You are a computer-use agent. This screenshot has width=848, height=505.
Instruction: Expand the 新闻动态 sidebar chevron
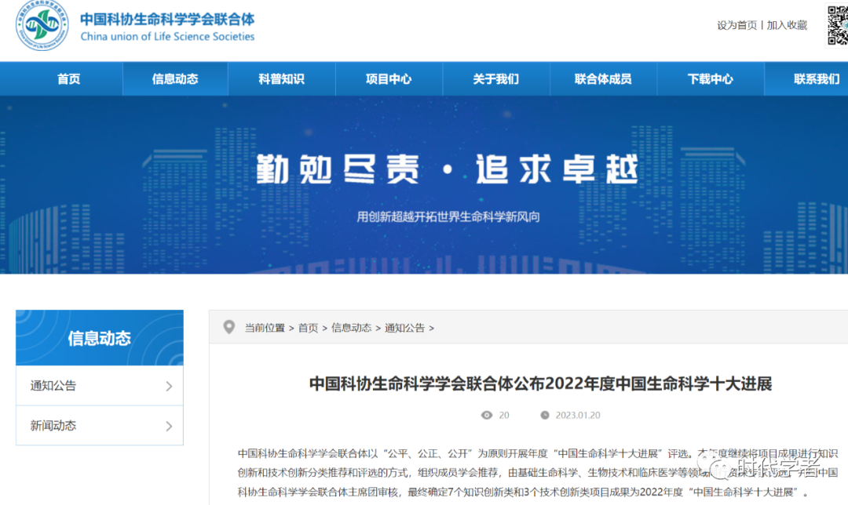point(170,425)
